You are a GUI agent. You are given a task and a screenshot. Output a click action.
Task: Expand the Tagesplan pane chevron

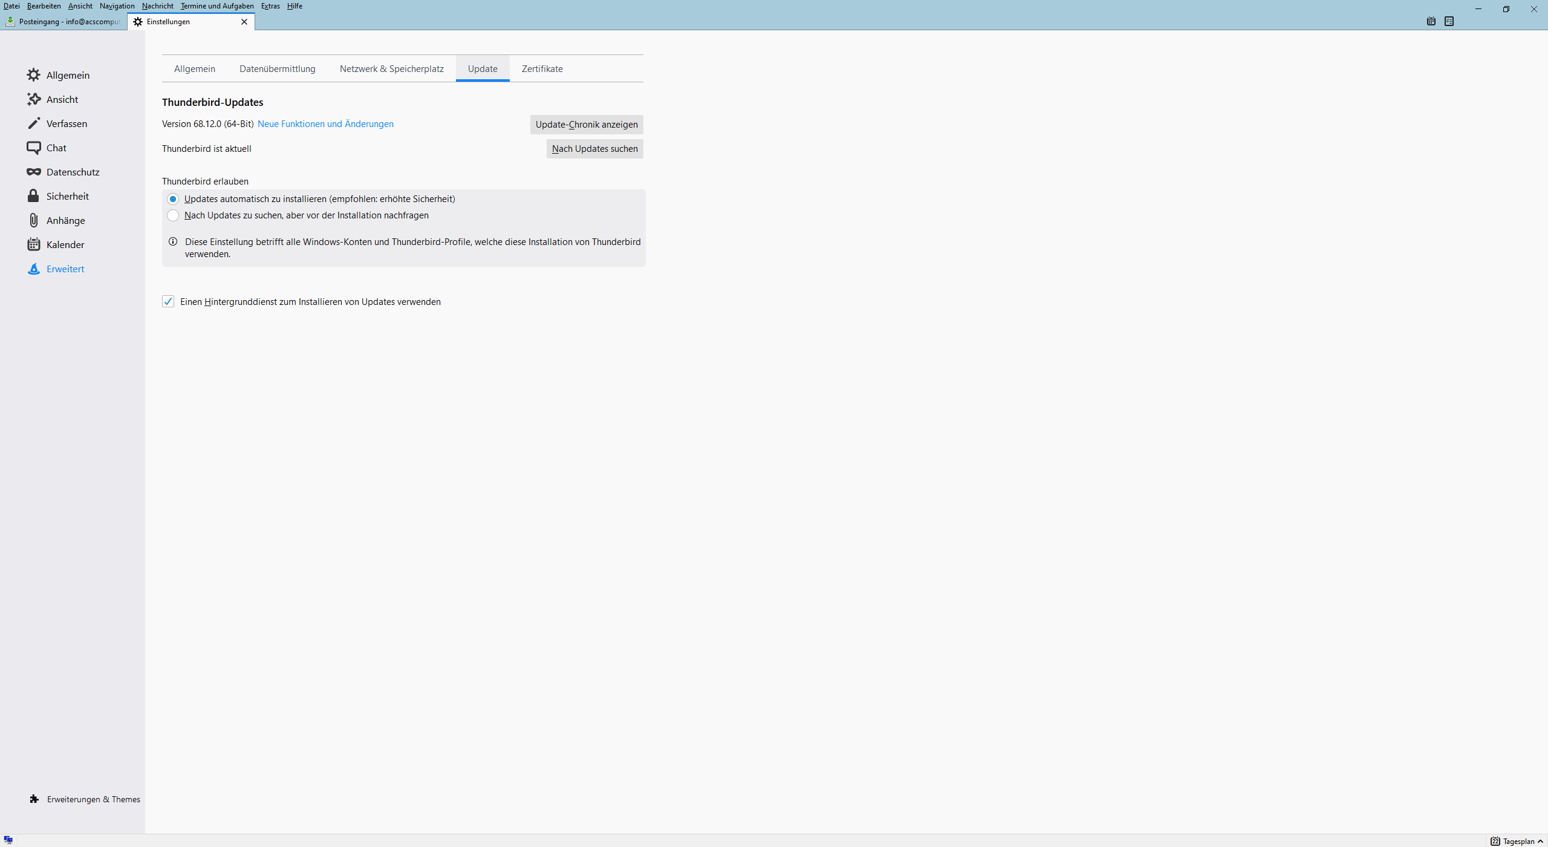tap(1540, 841)
